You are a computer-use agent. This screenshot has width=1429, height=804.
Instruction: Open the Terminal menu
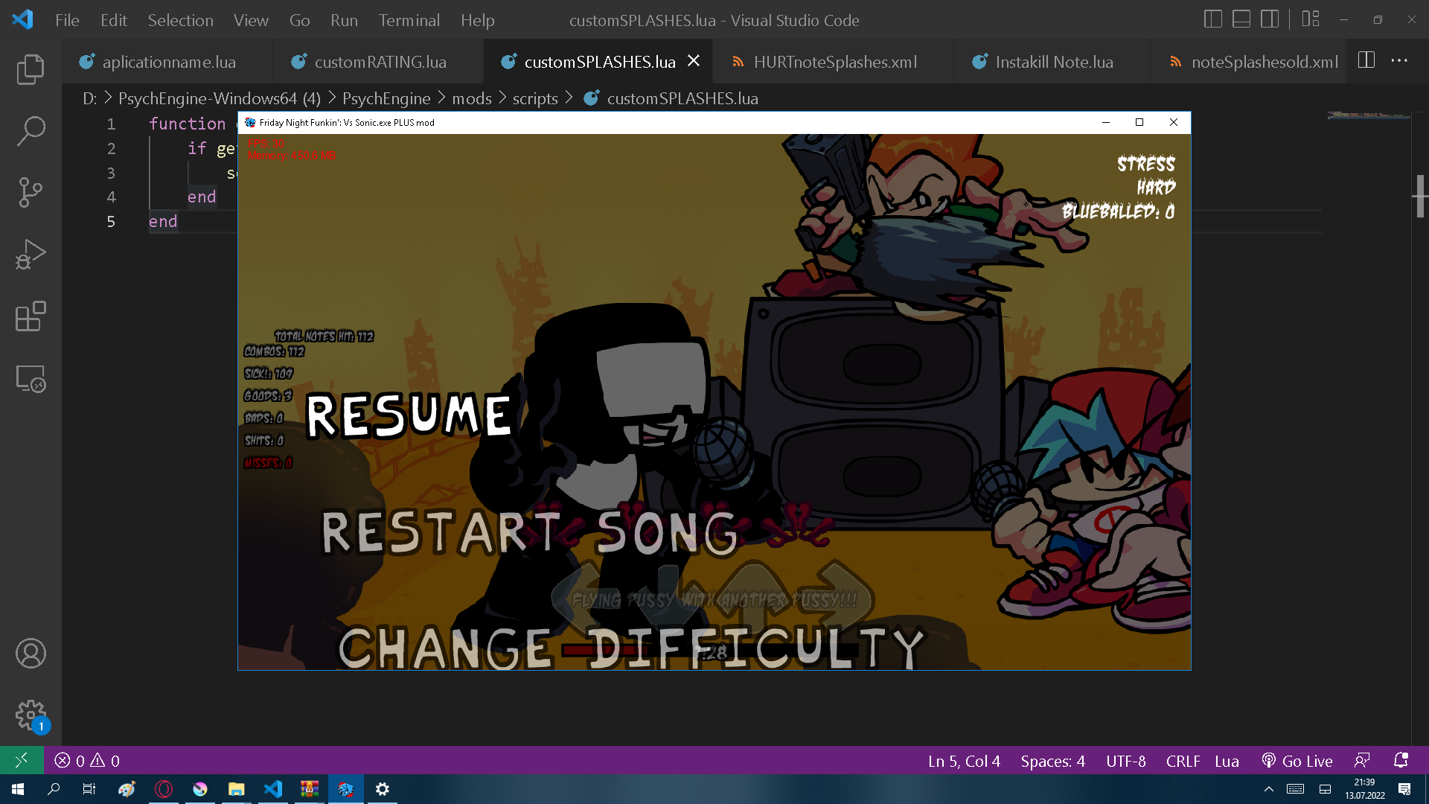coord(409,20)
